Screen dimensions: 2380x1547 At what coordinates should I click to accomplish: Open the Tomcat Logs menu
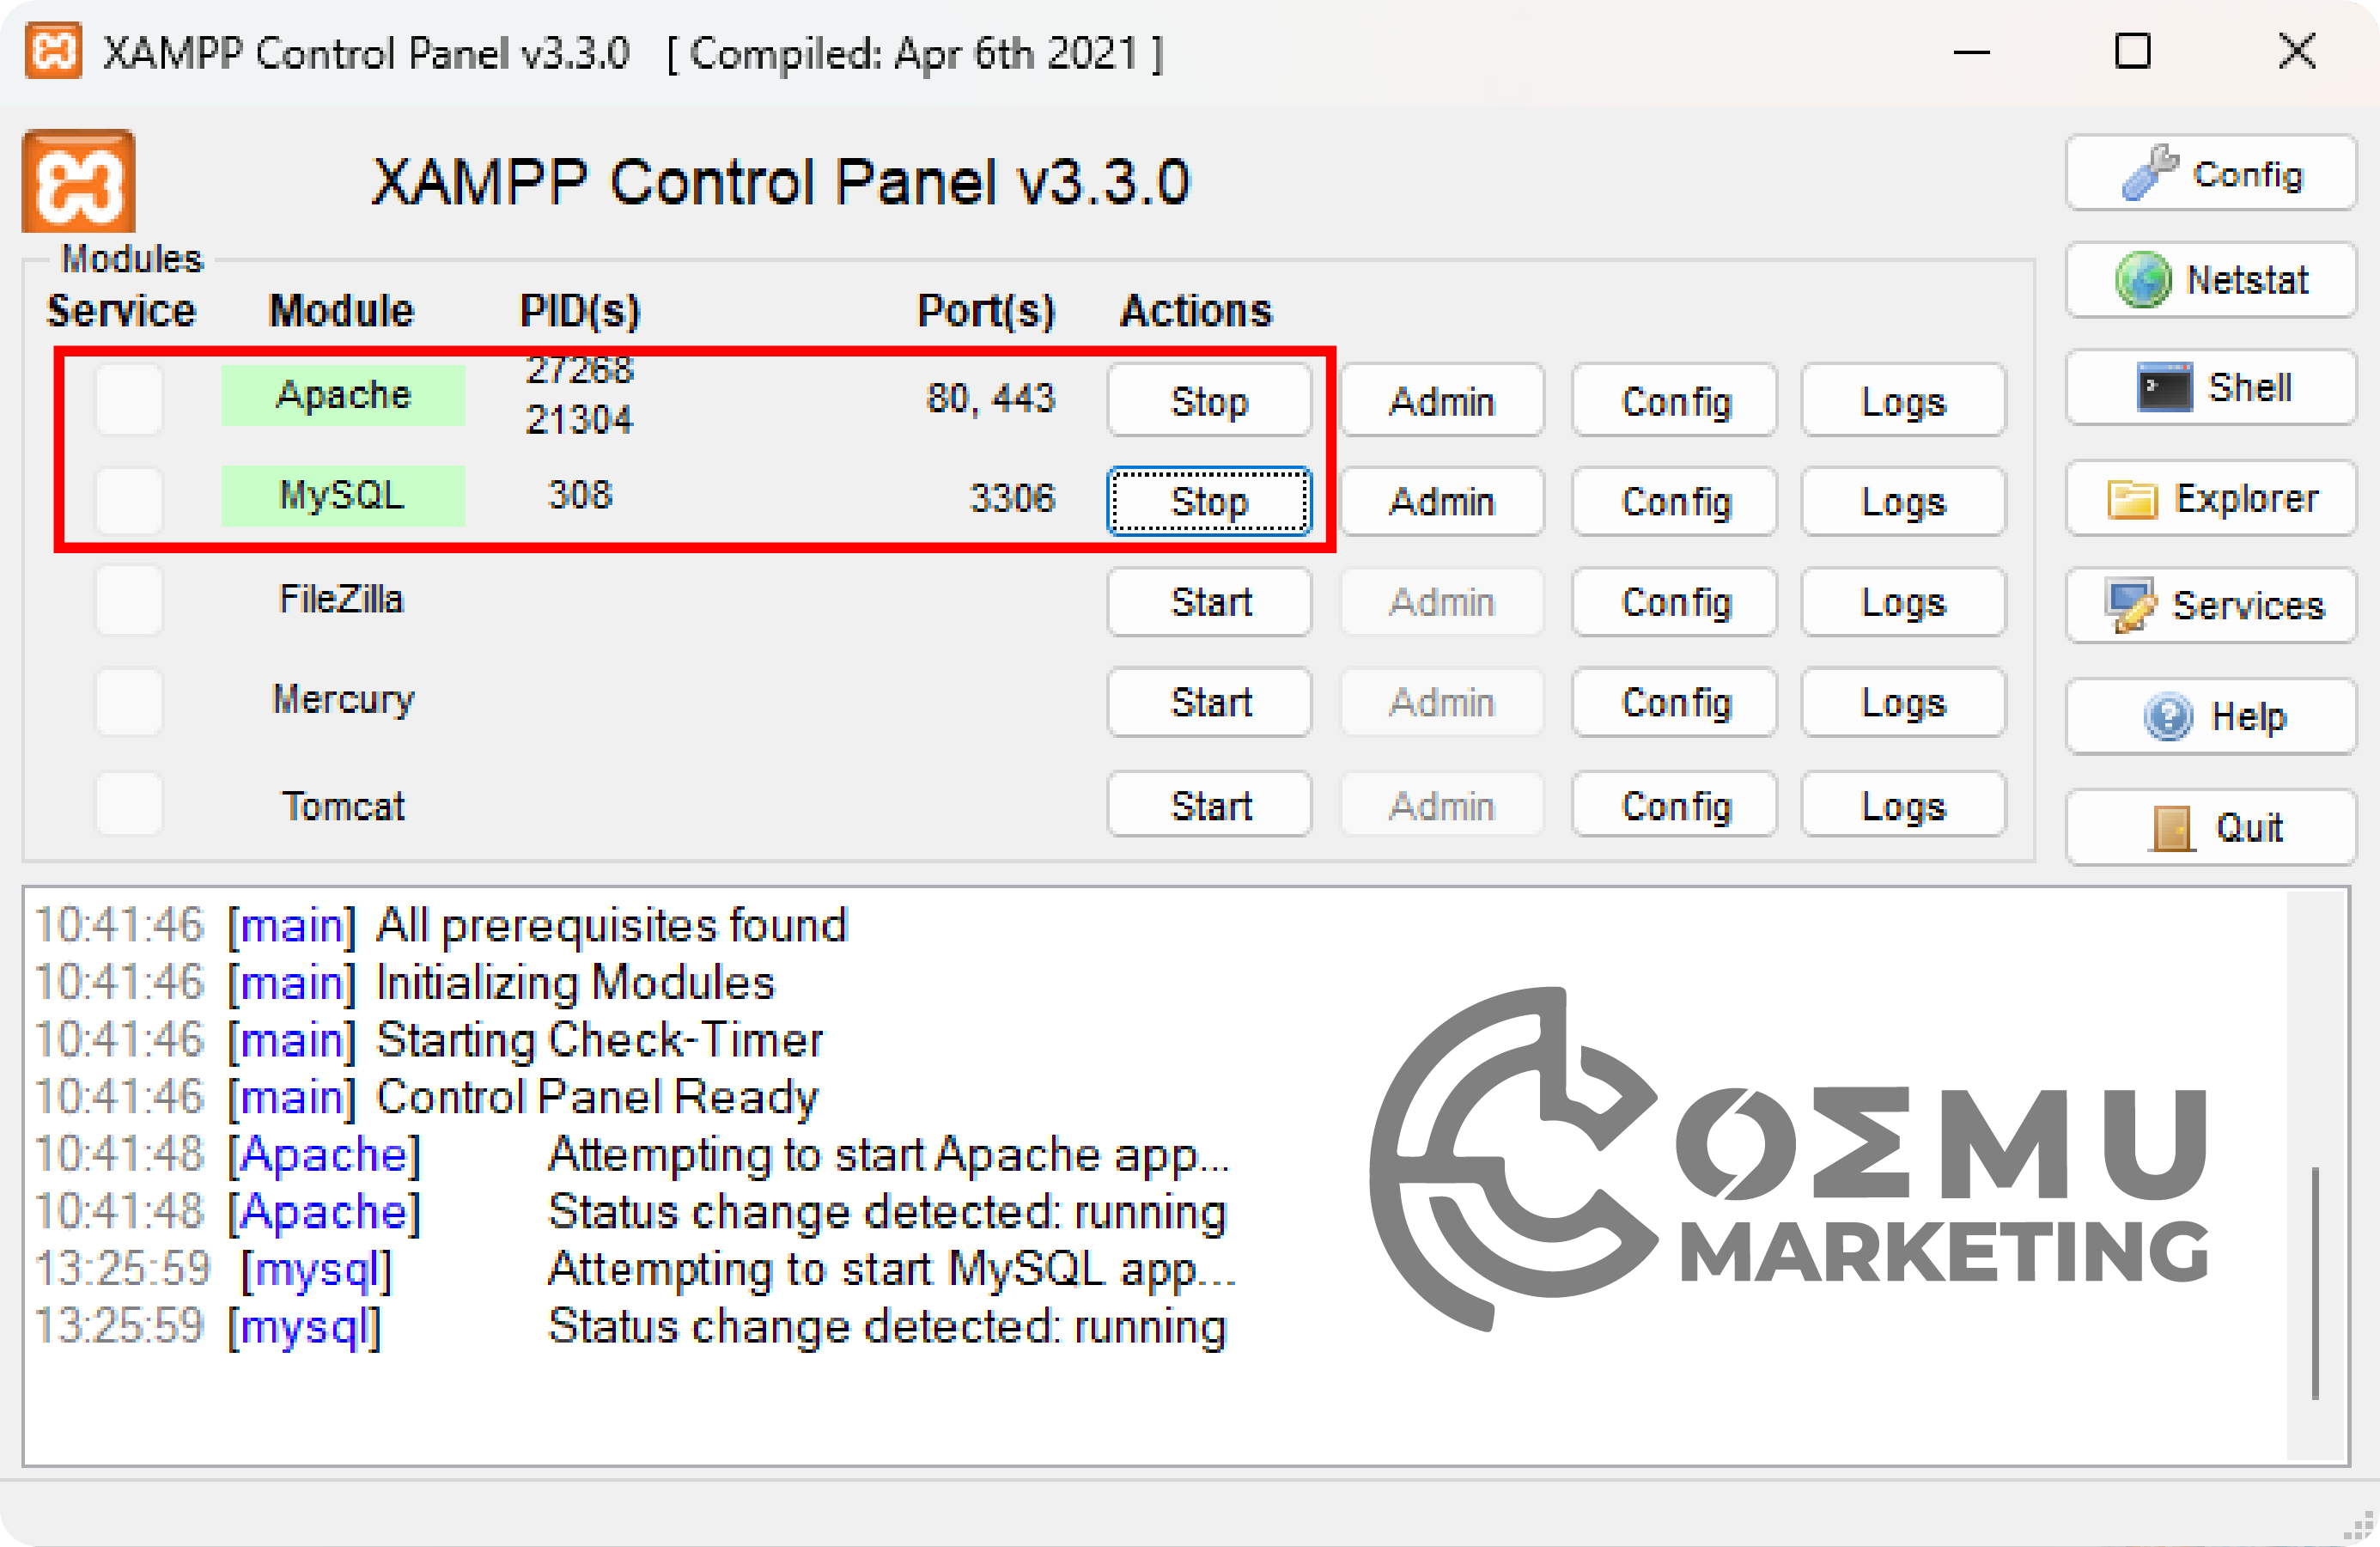(1903, 804)
